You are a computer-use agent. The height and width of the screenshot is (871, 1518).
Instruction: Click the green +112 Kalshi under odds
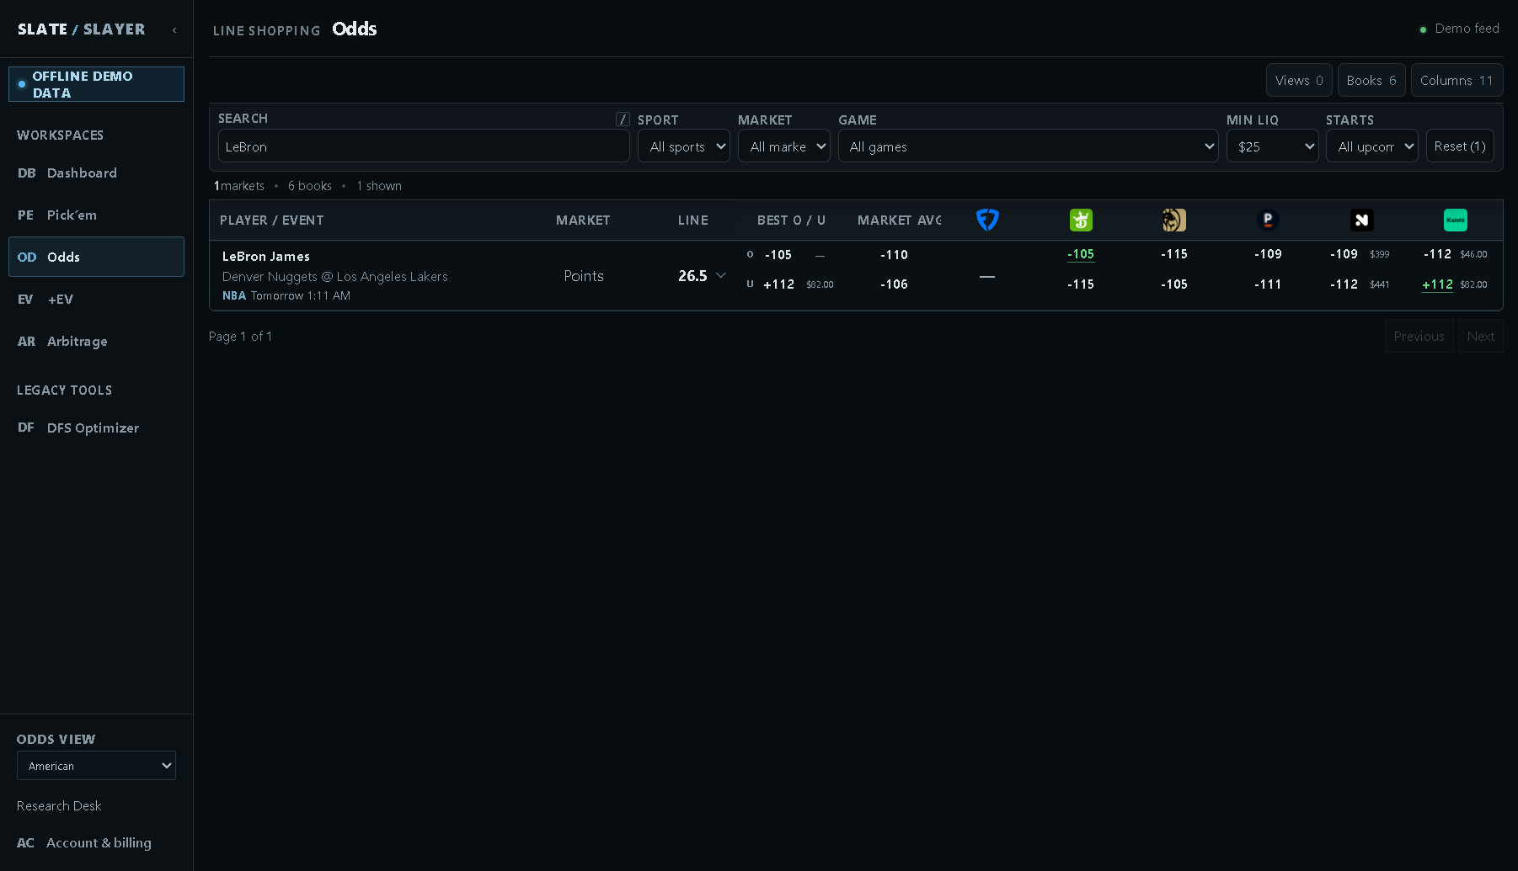1437,284
